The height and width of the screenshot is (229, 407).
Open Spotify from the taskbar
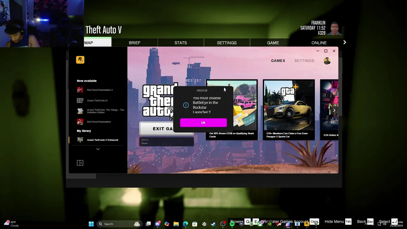[232, 224]
